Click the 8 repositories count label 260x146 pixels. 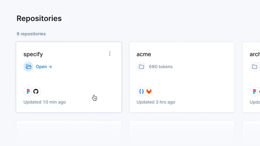31,34
